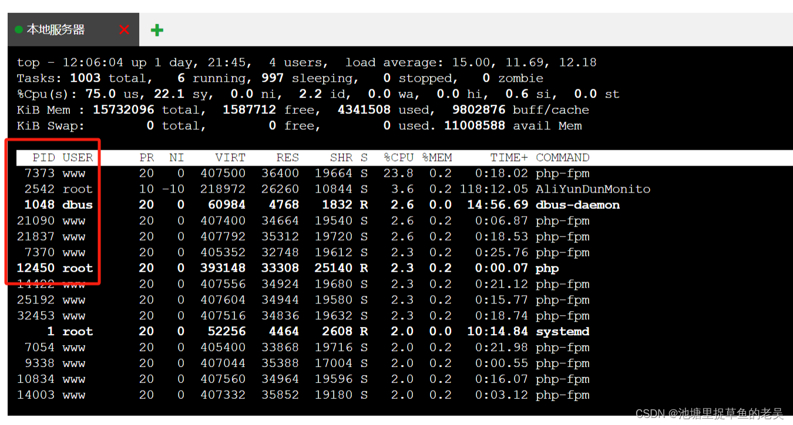
Task: Select the TIME+ column header
Action: point(509,157)
